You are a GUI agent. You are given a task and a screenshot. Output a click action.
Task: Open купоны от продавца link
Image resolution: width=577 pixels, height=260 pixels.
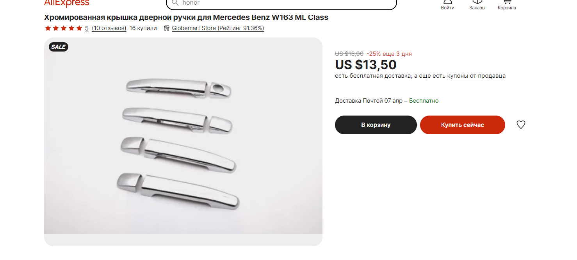coord(476,76)
